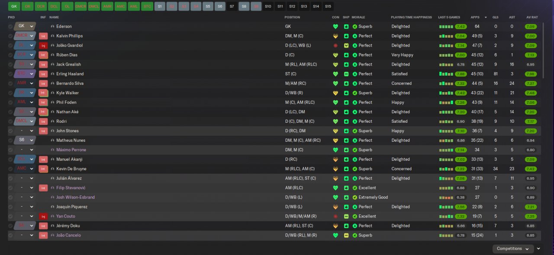Click Haaland's 81 goals cell
554x255 pixels.
click(496, 74)
